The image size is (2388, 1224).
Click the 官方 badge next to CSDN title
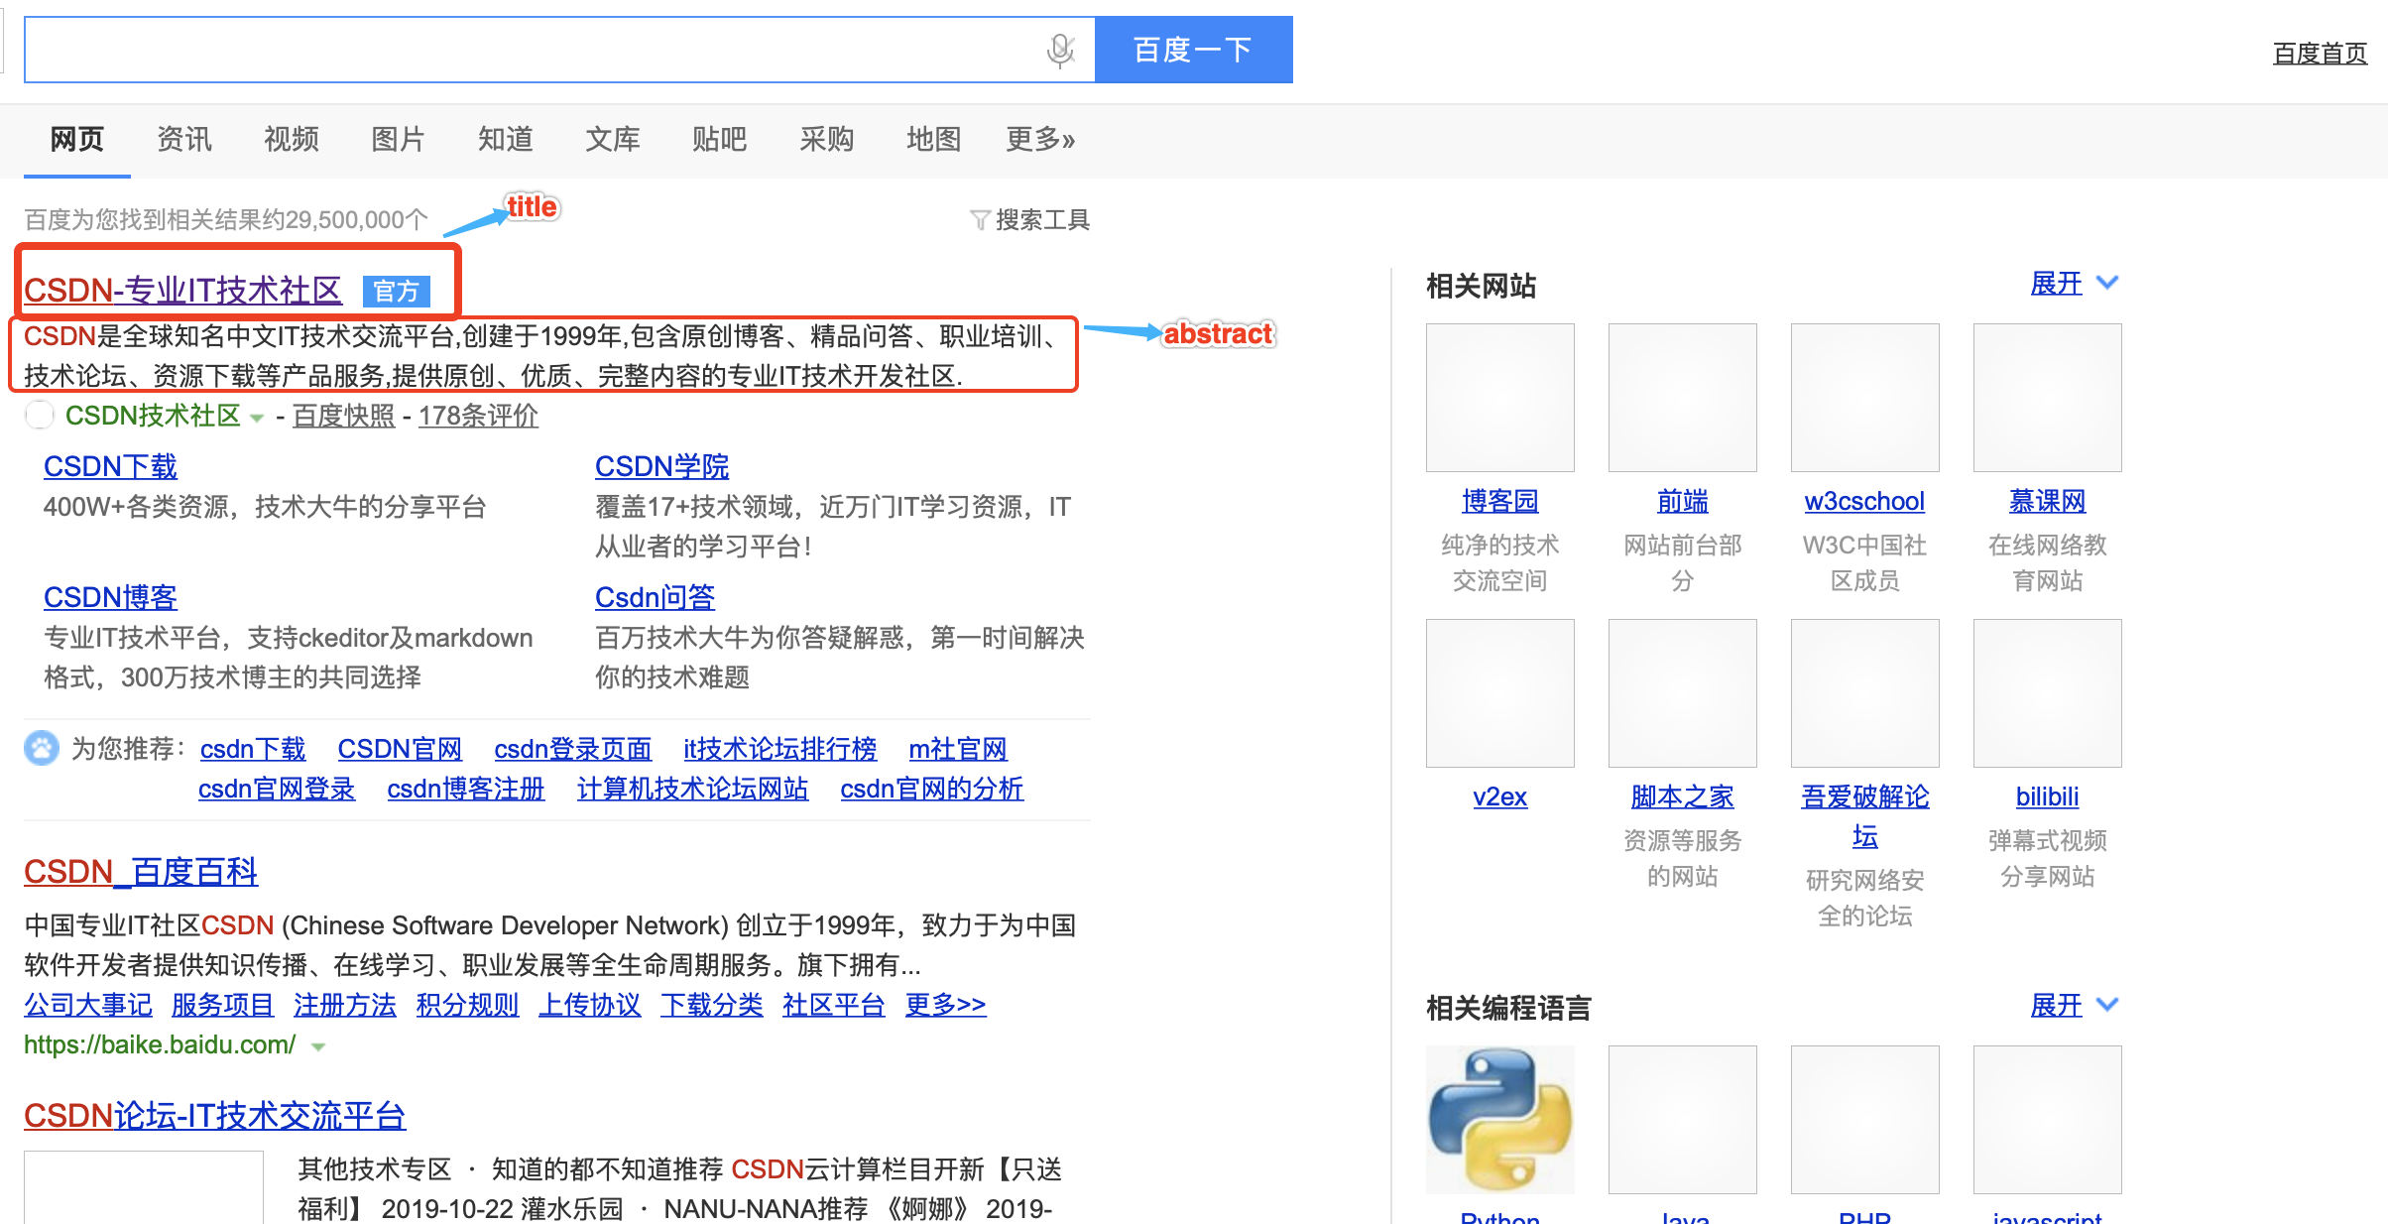397,291
